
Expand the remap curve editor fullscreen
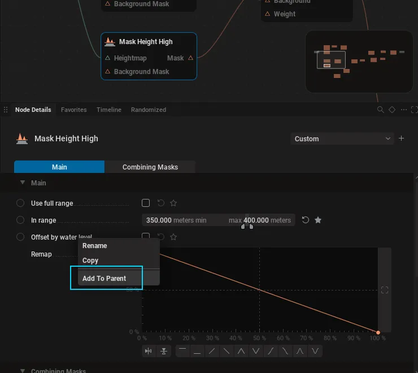coord(385,290)
